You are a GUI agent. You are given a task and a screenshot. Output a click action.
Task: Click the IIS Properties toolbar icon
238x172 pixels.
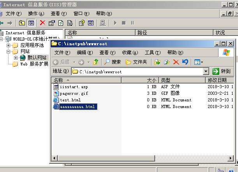click(52, 23)
